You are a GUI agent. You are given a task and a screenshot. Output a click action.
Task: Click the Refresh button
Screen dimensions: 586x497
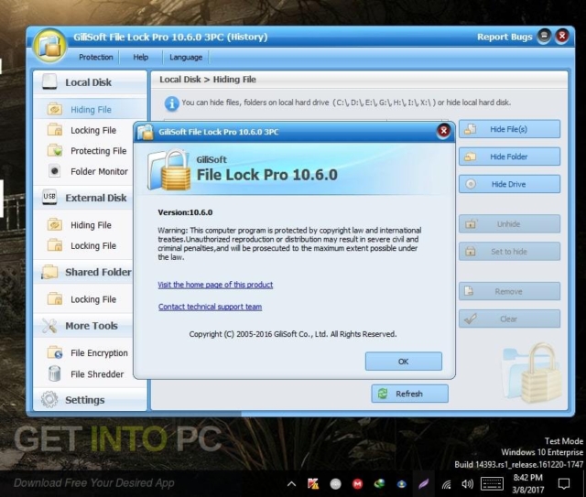click(x=409, y=394)
